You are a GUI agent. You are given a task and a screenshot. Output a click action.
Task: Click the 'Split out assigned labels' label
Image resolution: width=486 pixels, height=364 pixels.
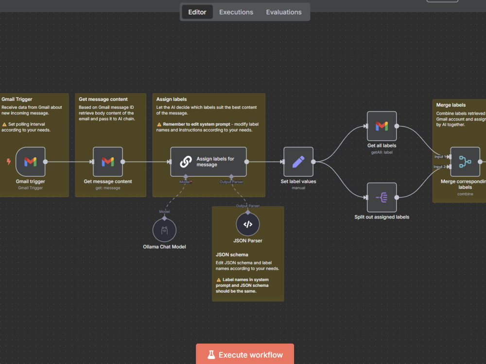[382, 217]
